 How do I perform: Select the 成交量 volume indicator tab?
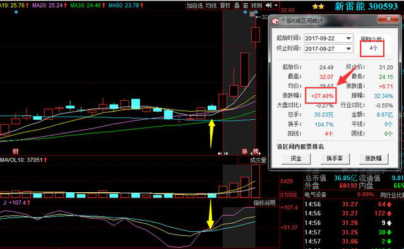click(258, 160)
